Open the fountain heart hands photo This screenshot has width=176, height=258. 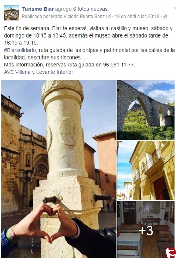point(58,169)
